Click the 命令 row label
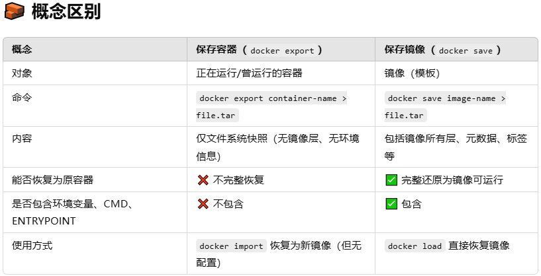This screenshot has height=276, width=541. [22, 97]
